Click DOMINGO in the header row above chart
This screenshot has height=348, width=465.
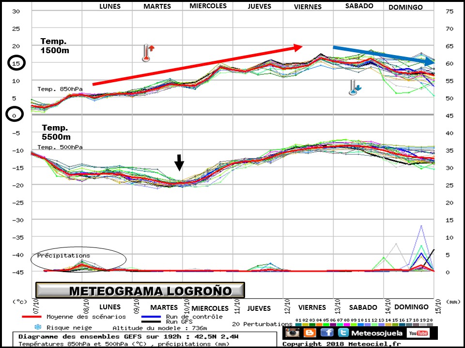click(x=405, y=7)
